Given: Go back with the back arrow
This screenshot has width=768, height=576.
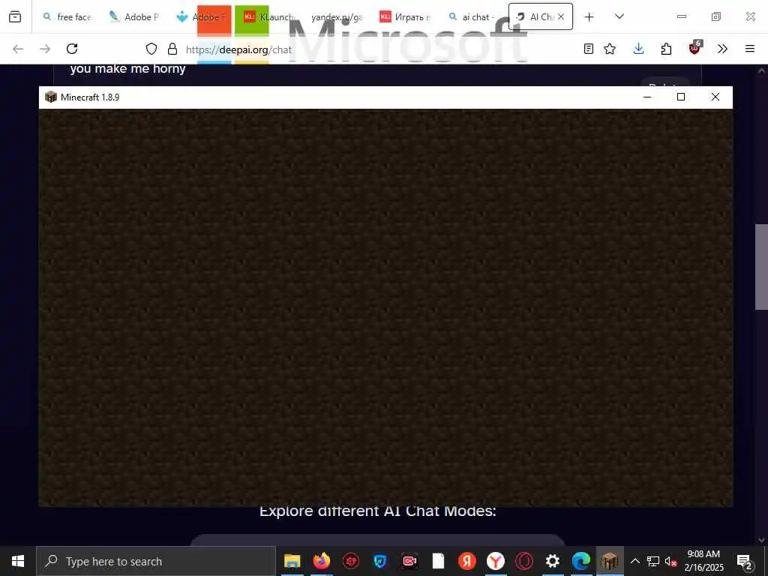Looking at the screenshot, I should pyautogui.click(x=18, y=49).
